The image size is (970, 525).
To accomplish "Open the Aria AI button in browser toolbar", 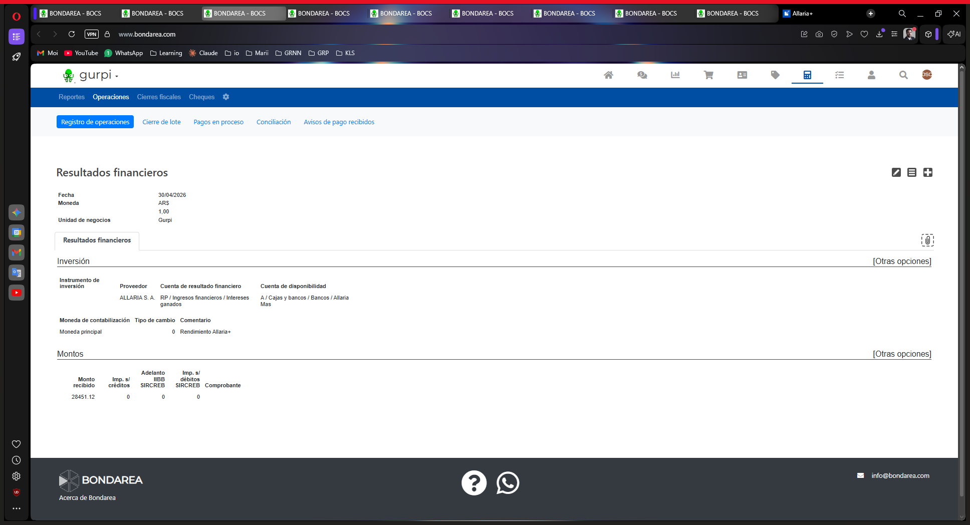I will point(954,34).
